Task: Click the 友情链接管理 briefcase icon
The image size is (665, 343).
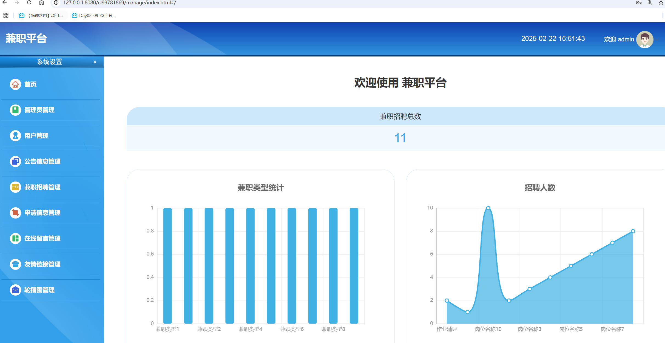Action: (15, 264)
